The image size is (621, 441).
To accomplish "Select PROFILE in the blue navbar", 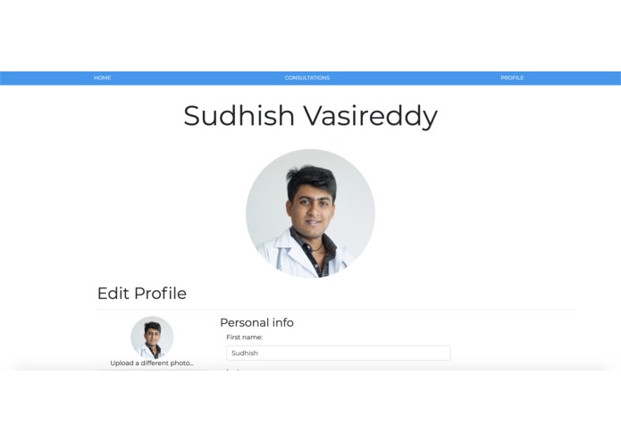I will 512,78.
